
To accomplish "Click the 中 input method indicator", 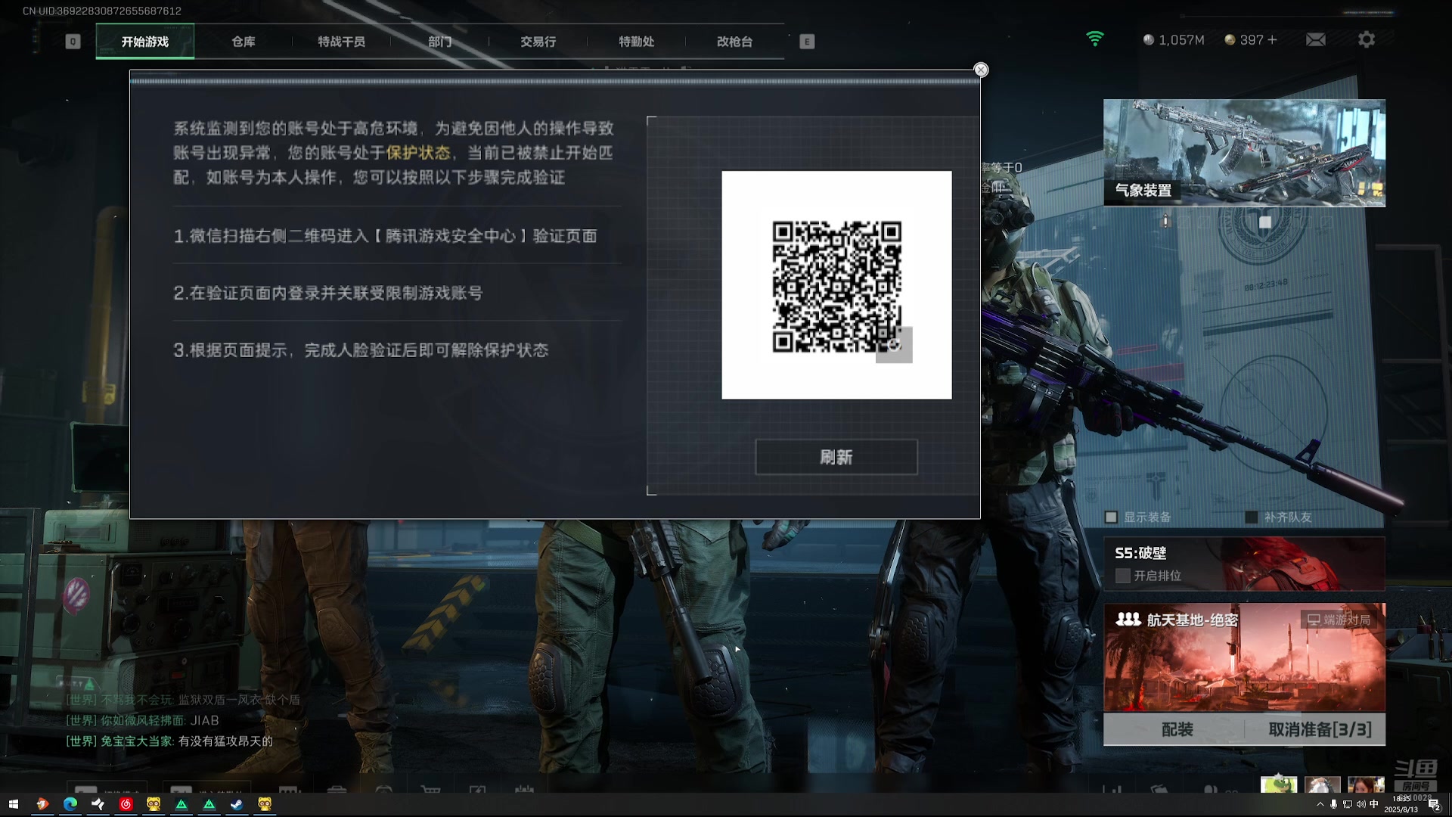I will (1374, 804).
